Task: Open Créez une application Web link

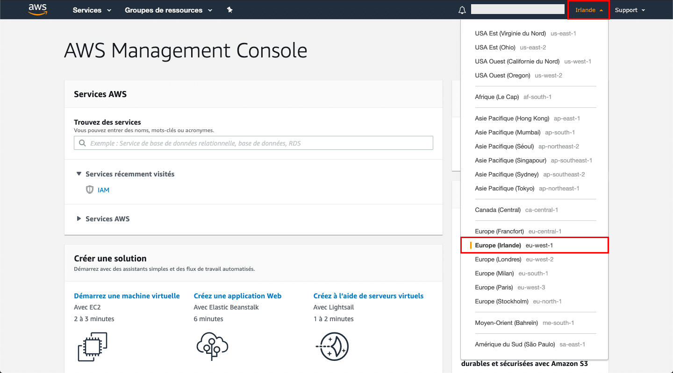Action: [237, 296]
